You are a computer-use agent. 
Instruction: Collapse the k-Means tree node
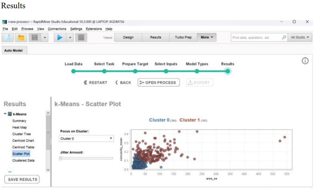tap(5, 114)
